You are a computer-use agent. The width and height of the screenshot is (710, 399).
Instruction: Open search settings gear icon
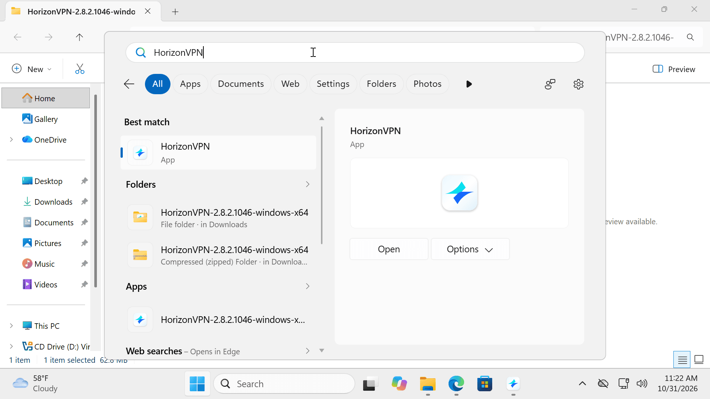pos(578,84)
